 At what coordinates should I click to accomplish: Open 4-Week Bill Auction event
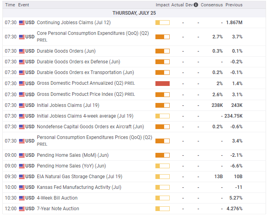pos(57,198)
